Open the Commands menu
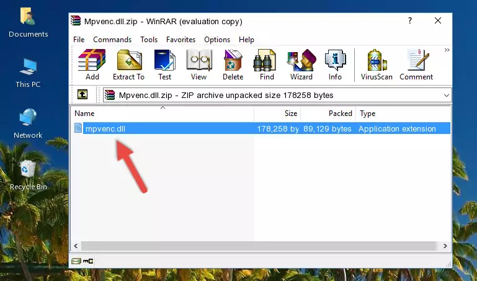This screenshot has height=281, width=477. 112,40
